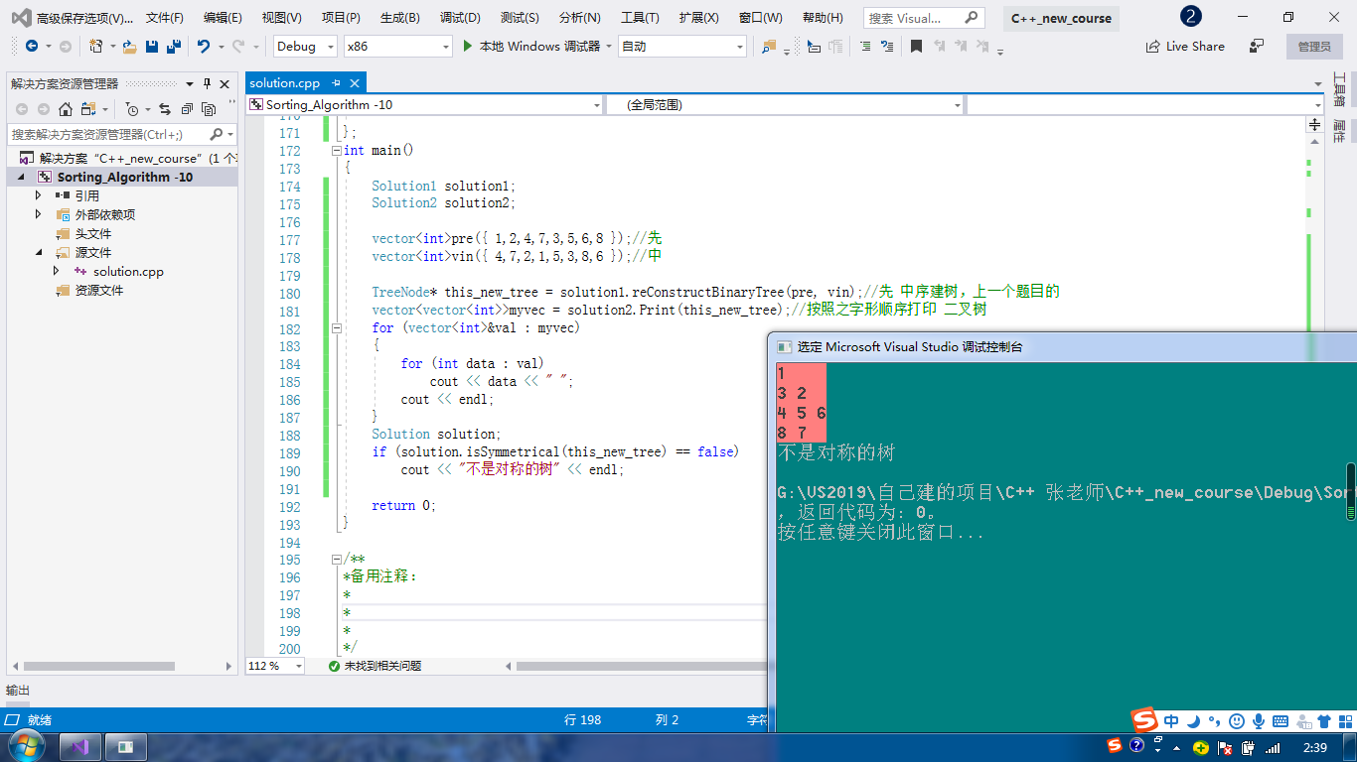Collapse the Sorting_Algorithm -10 project node
The image size is (1357, 762).
tap(21, 177)
